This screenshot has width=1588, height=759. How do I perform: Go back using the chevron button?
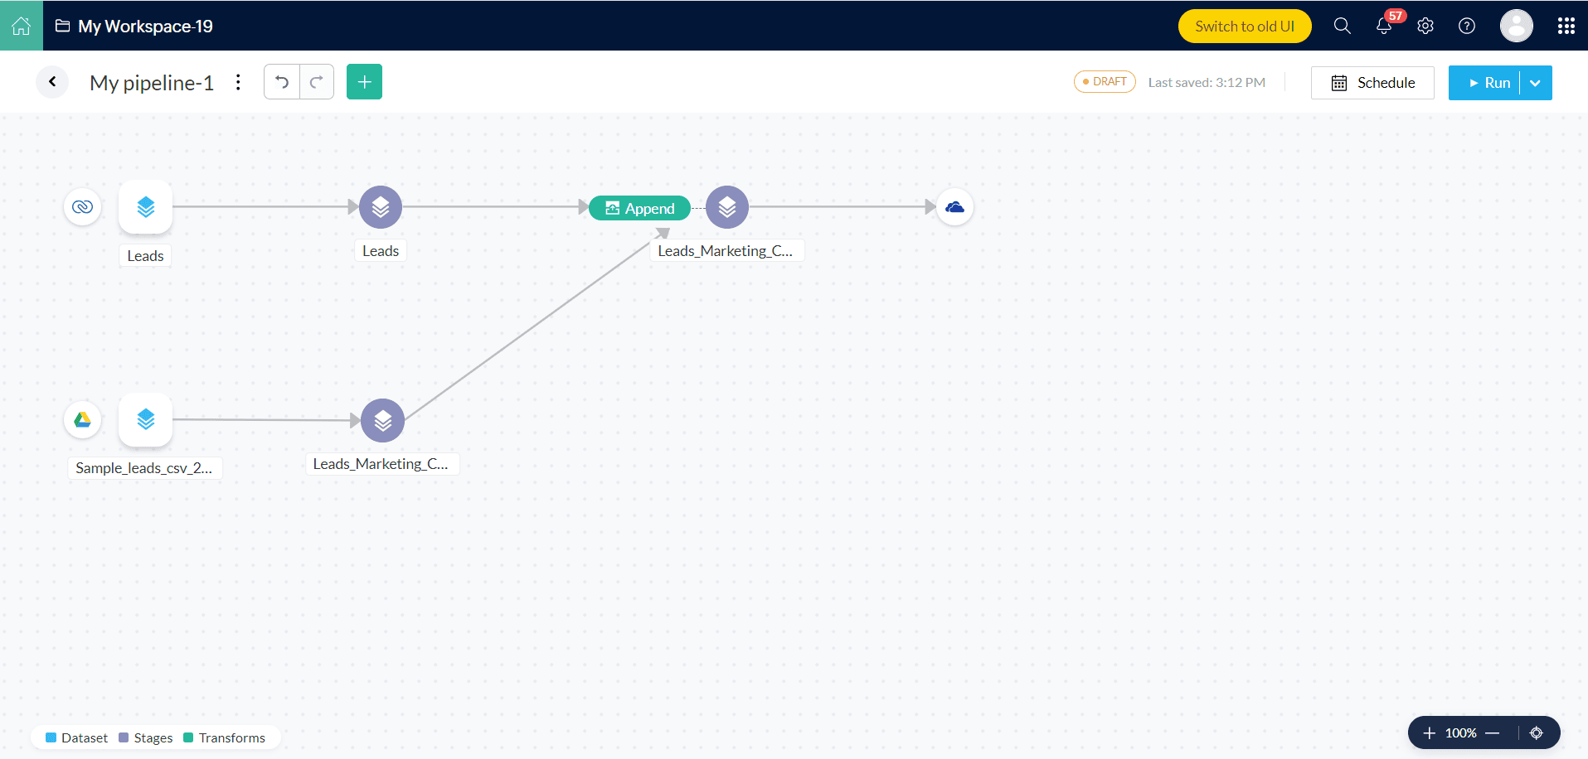click(x=52, y=82)
